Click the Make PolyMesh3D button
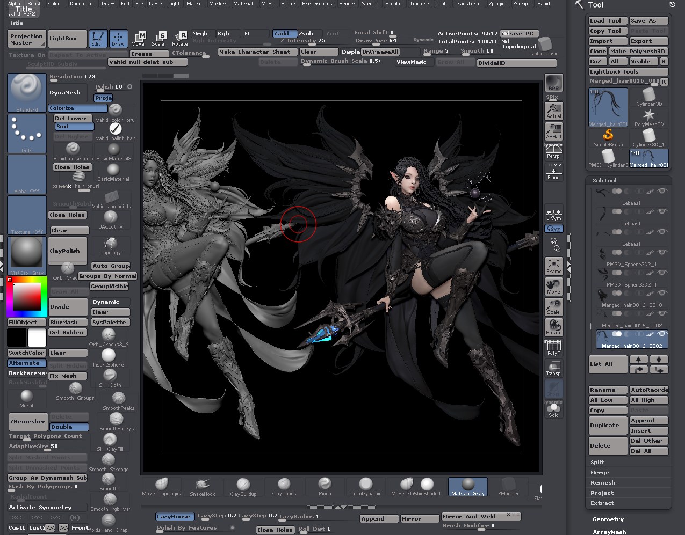This screenshot has width=685, height=535. [x=639, y=52]
